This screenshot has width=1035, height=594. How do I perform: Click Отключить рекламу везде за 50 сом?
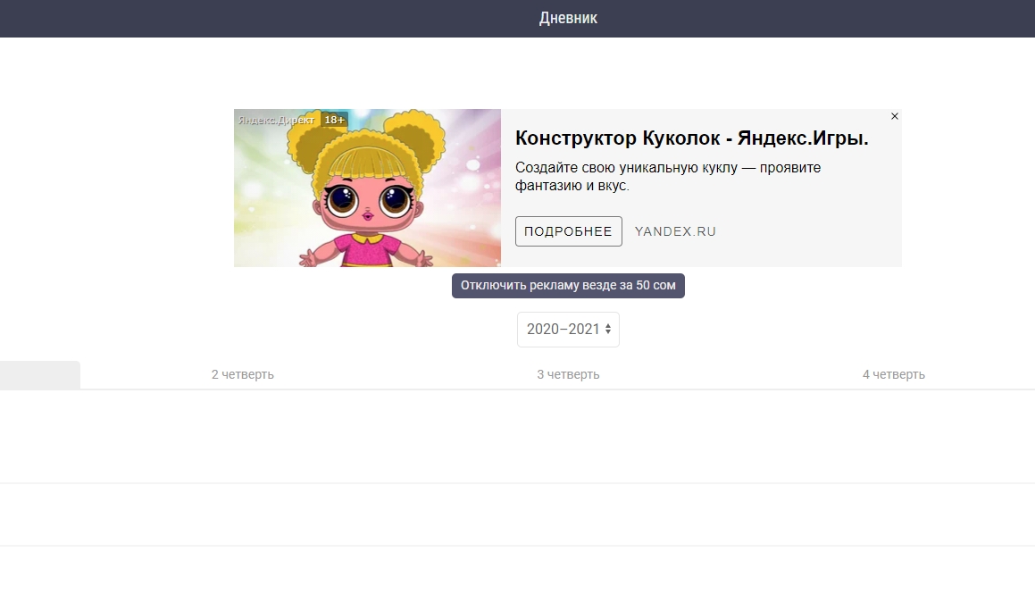pos(568,286)
